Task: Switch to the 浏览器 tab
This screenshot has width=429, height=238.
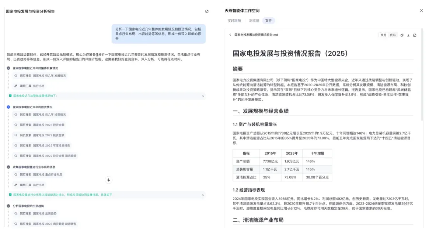Action: tap(254, 21)
